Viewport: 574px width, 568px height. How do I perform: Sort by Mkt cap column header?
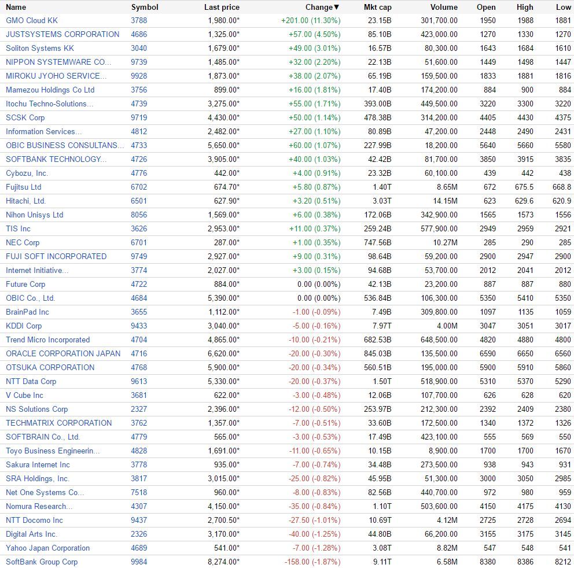point(377,8)
